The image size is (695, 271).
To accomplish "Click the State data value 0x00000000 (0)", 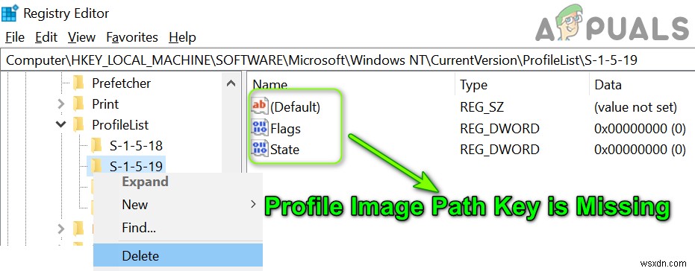I will [640, 150].
